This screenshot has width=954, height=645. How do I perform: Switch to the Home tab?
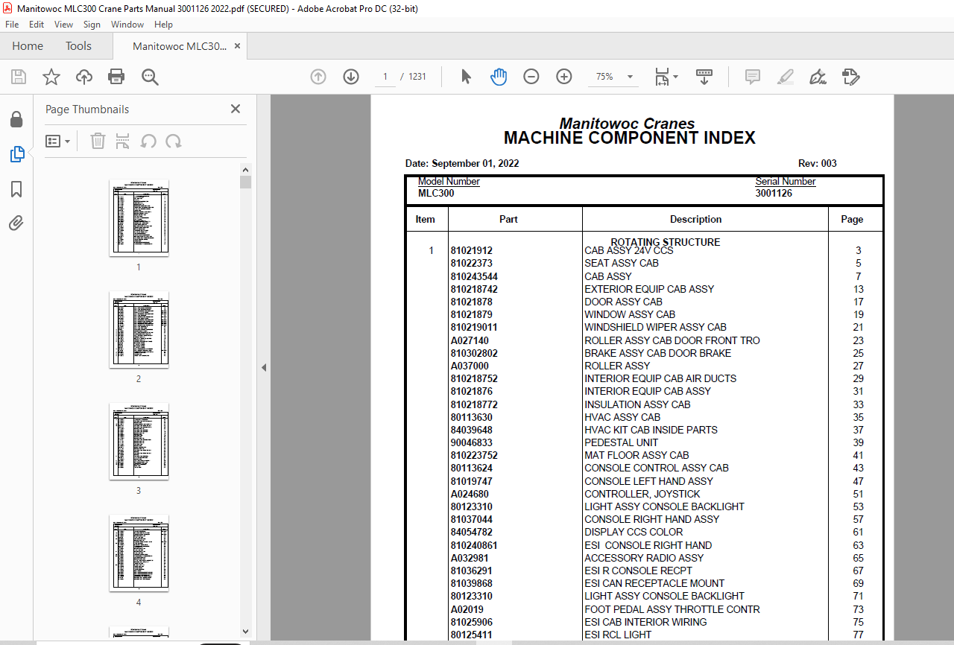pos(28,46)
